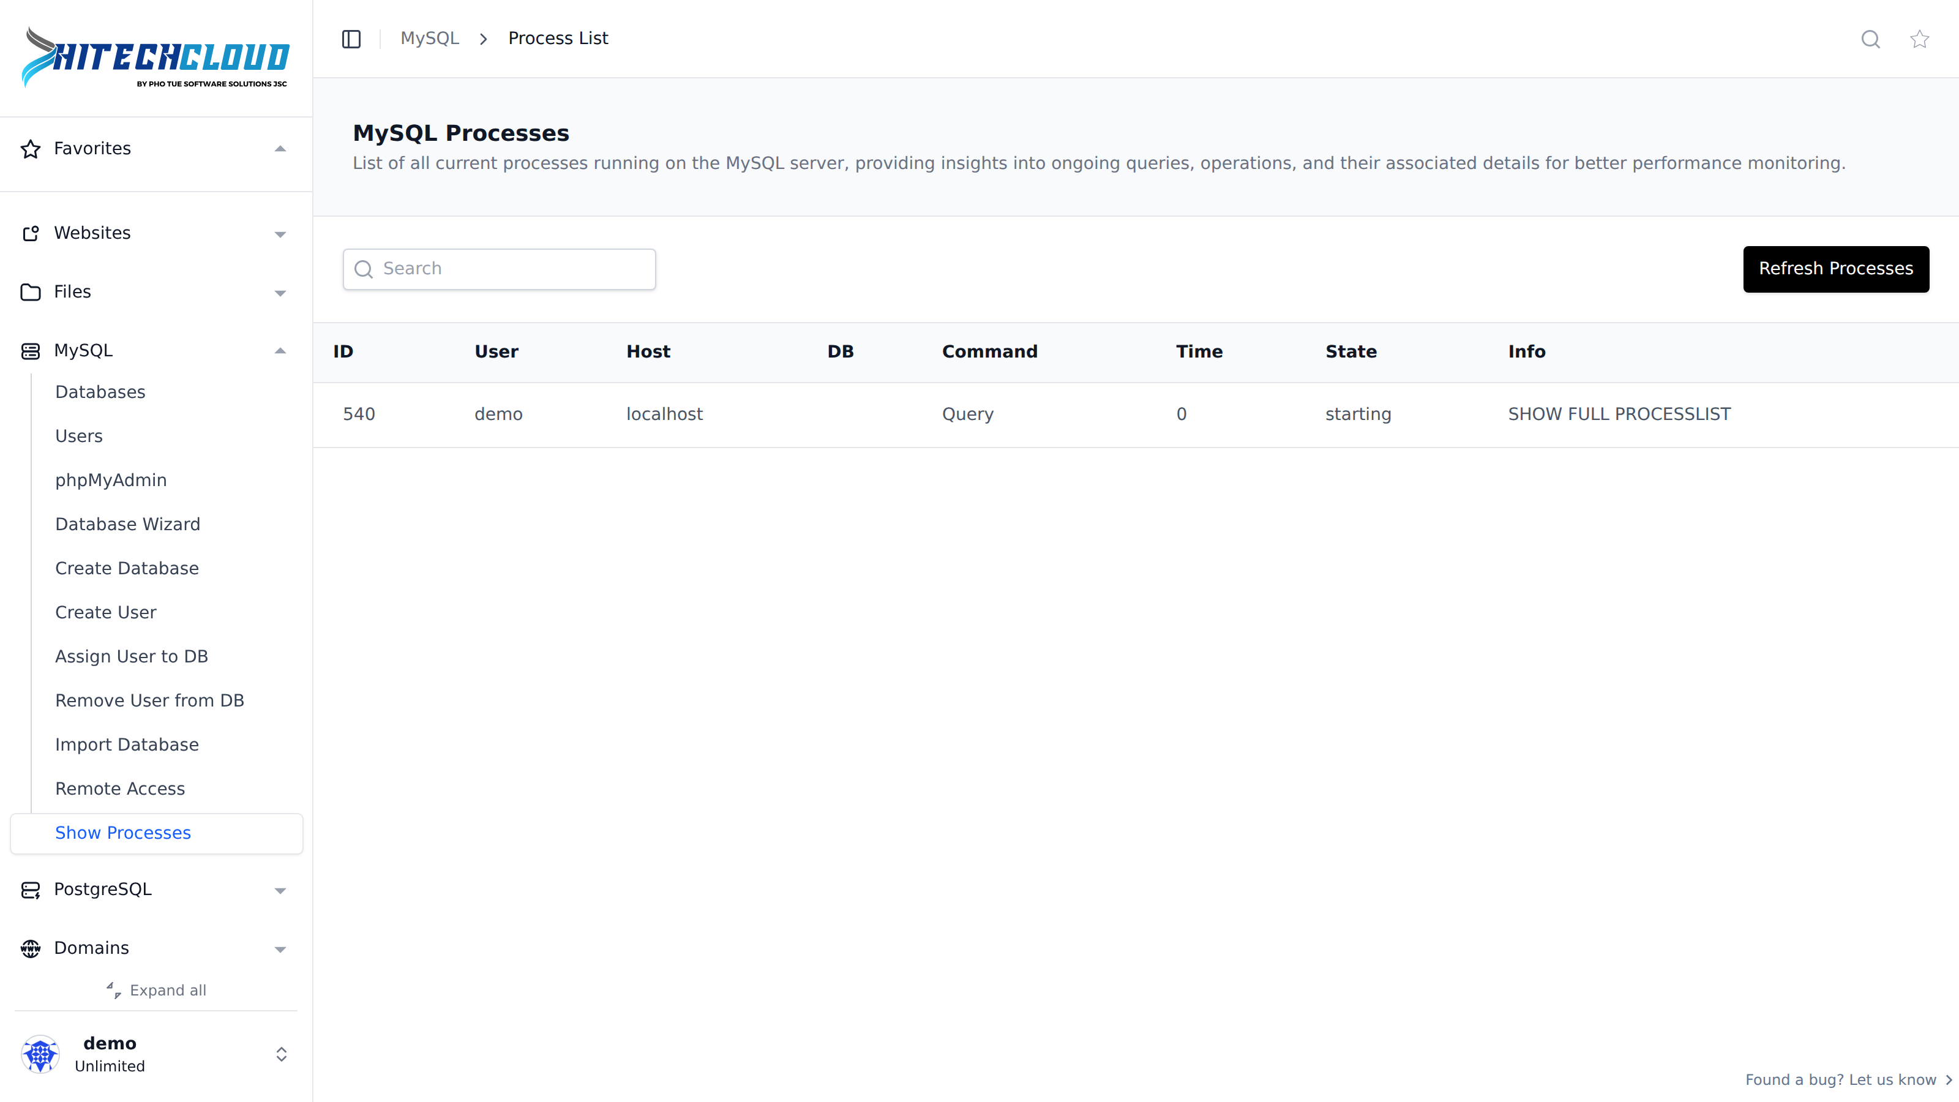
Task: Open Remote Access menu item
Action: 120,789
